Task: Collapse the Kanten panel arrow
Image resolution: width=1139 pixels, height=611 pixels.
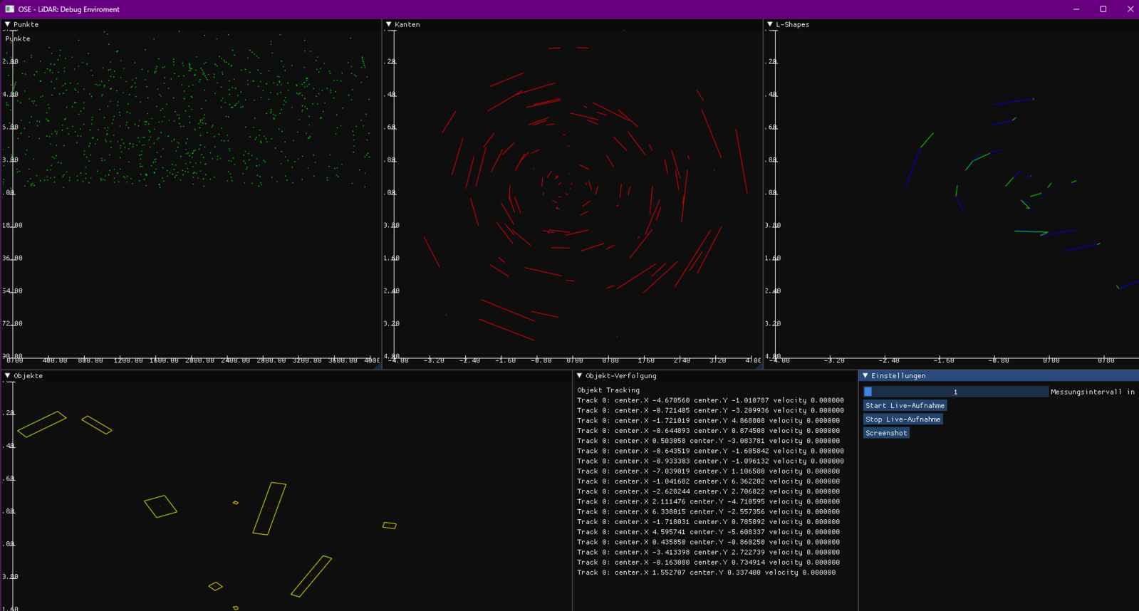Action: 389,24
